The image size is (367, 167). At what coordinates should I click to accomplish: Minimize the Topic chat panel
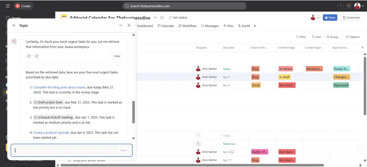[x=121, y=25]
